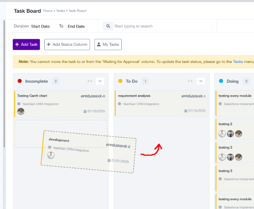Click NextGen CRM Integration under Testing Gantt chart

[40, 104]
